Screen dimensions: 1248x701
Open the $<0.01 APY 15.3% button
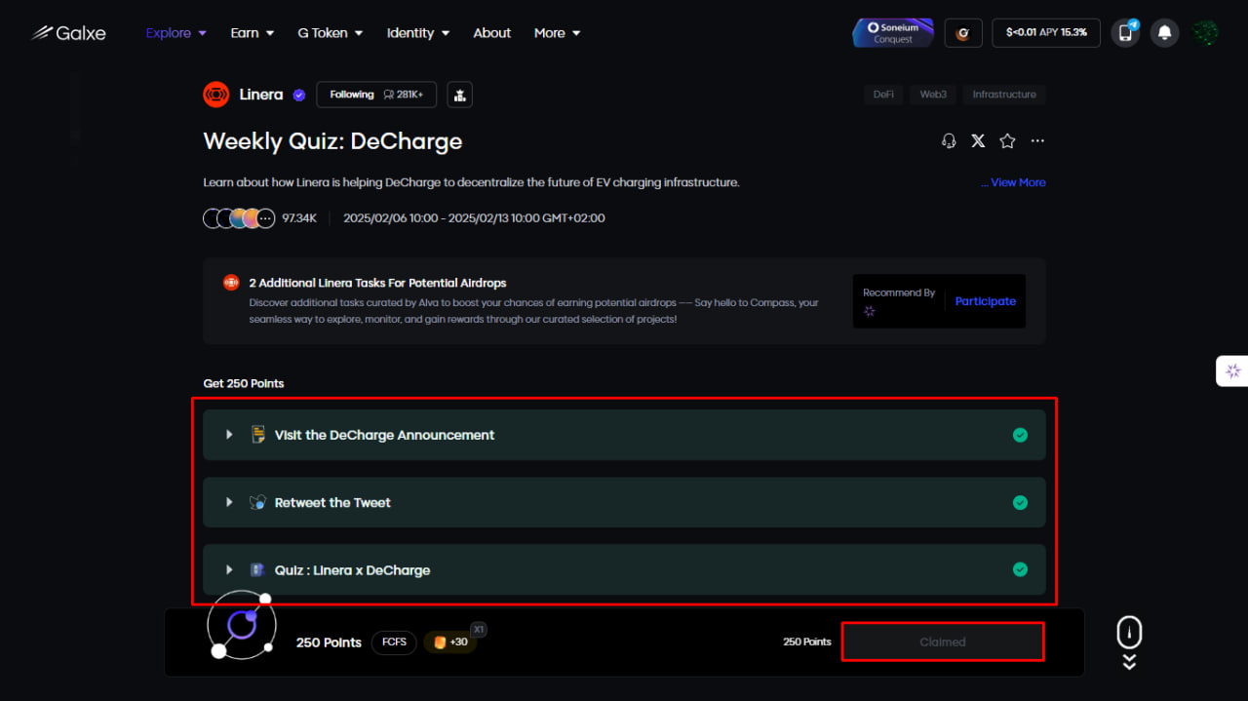(x=1046, y=33)
